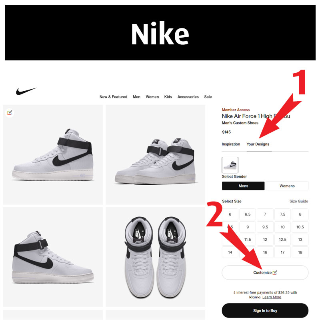Click Sign In to Buy
Viewport: 320px width, 320px height.
pos(265,310)
